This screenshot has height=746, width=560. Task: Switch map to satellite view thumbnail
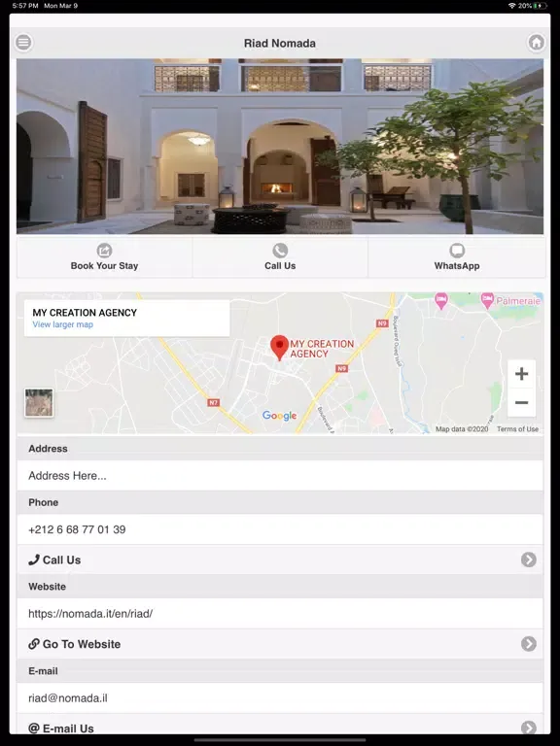(39, 402)
